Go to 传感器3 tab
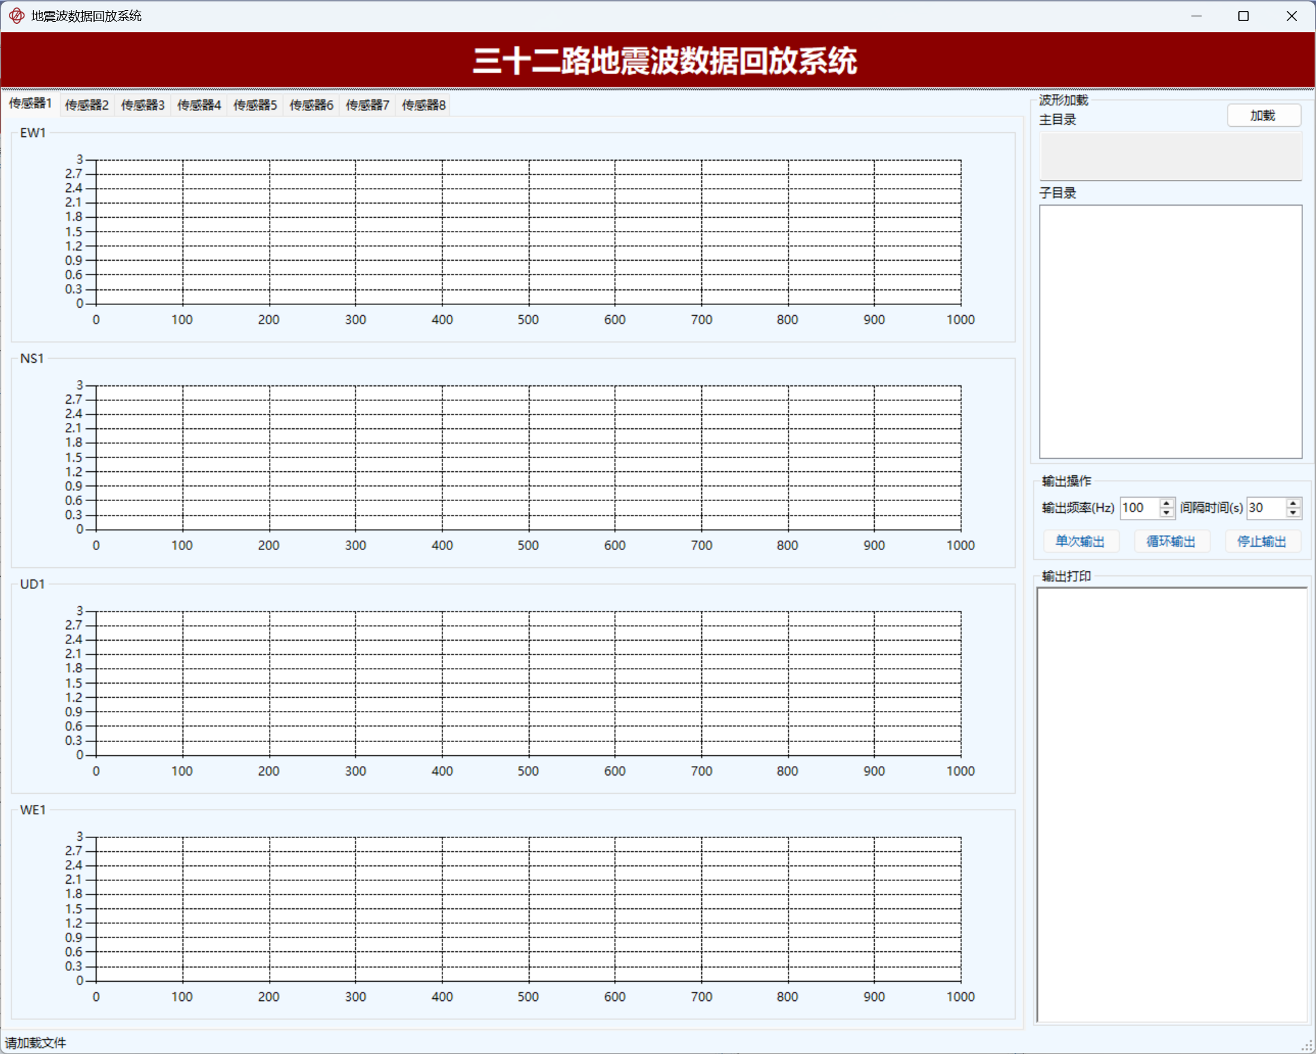The image size is (1316, 1054). click(142, 105)
